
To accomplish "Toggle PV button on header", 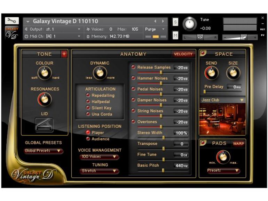I will pyautogui.click(x=262, y=35).
